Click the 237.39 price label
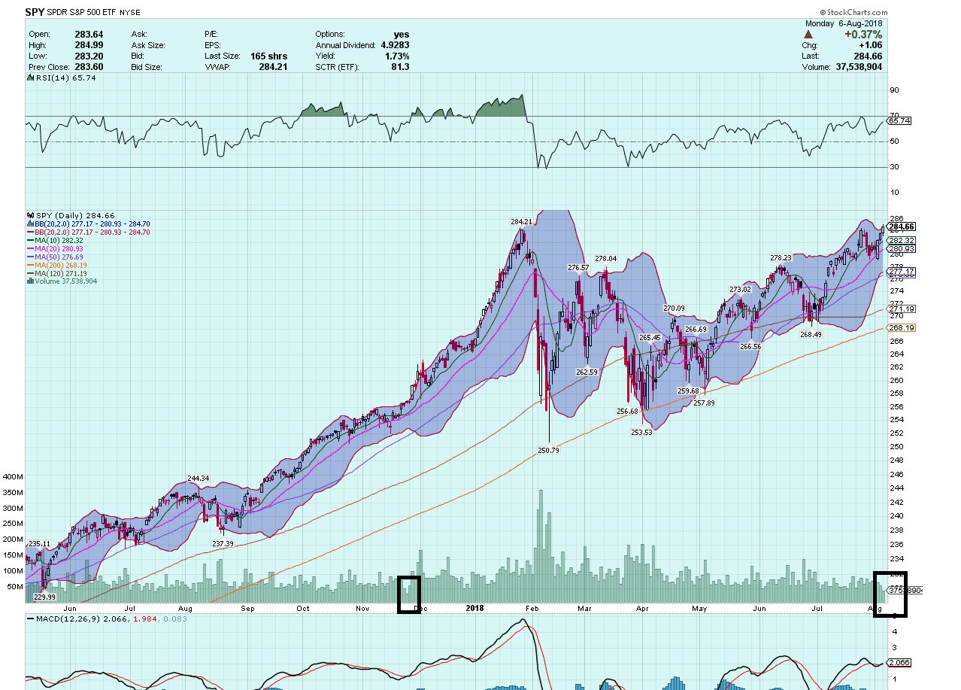 (223, 543)
